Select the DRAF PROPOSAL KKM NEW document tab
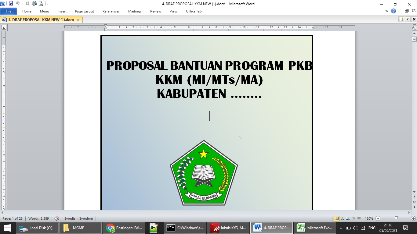 [x=41, y=19]
